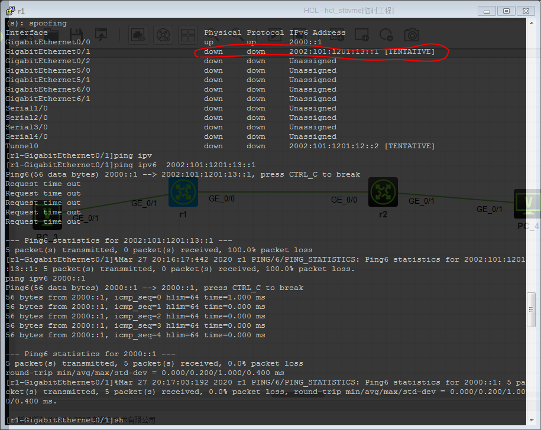Click the start devices play icon
This screenshot has height=430, width=541.
coord(275,35)
